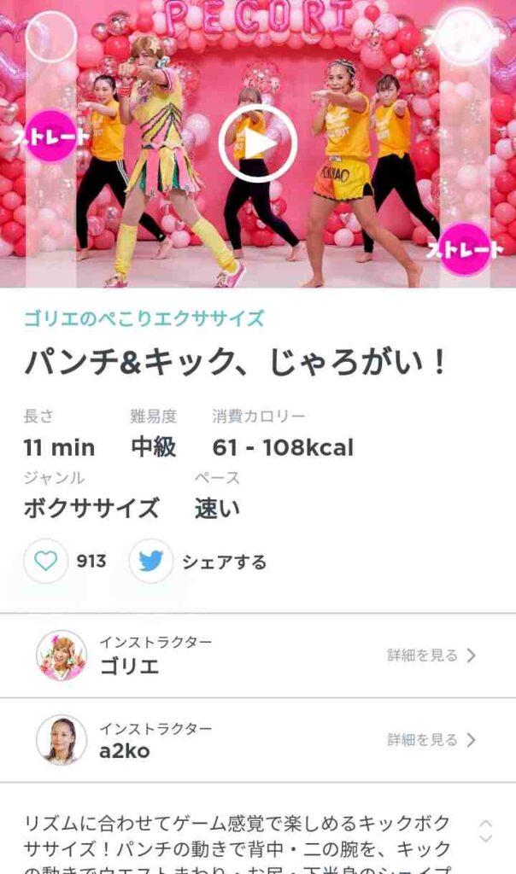Screen dimensions: 516x874
Task: Tap the glowing circle target top-right
Action: (x=465, y=36)
